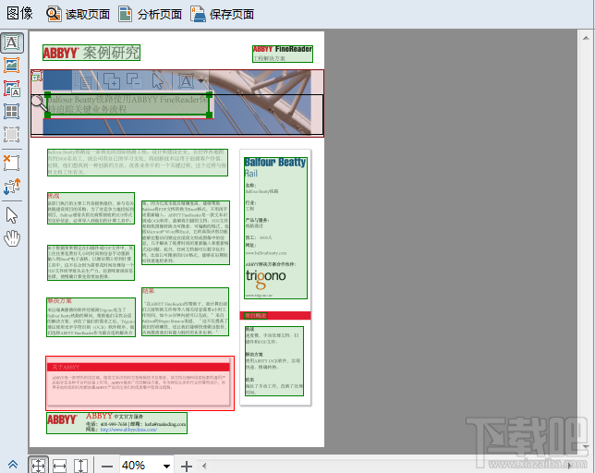595x473 pixels.
Task: Click the 'ABBYY FineReader' logo area
Action: click(x=283, y=54)
